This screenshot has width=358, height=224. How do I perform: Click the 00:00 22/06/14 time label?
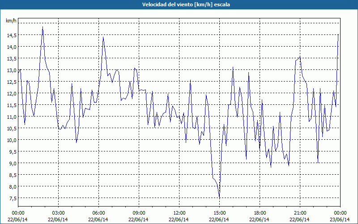(17, 216)
